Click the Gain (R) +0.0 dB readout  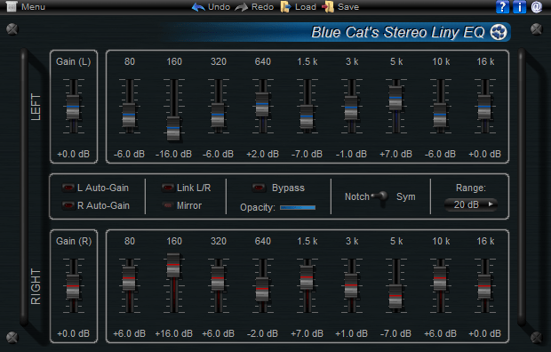tap(74, 333)
